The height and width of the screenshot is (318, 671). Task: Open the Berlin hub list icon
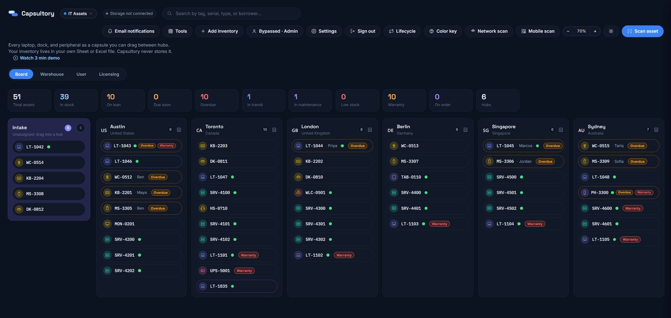pyautogui.click(x=466, y=130)
